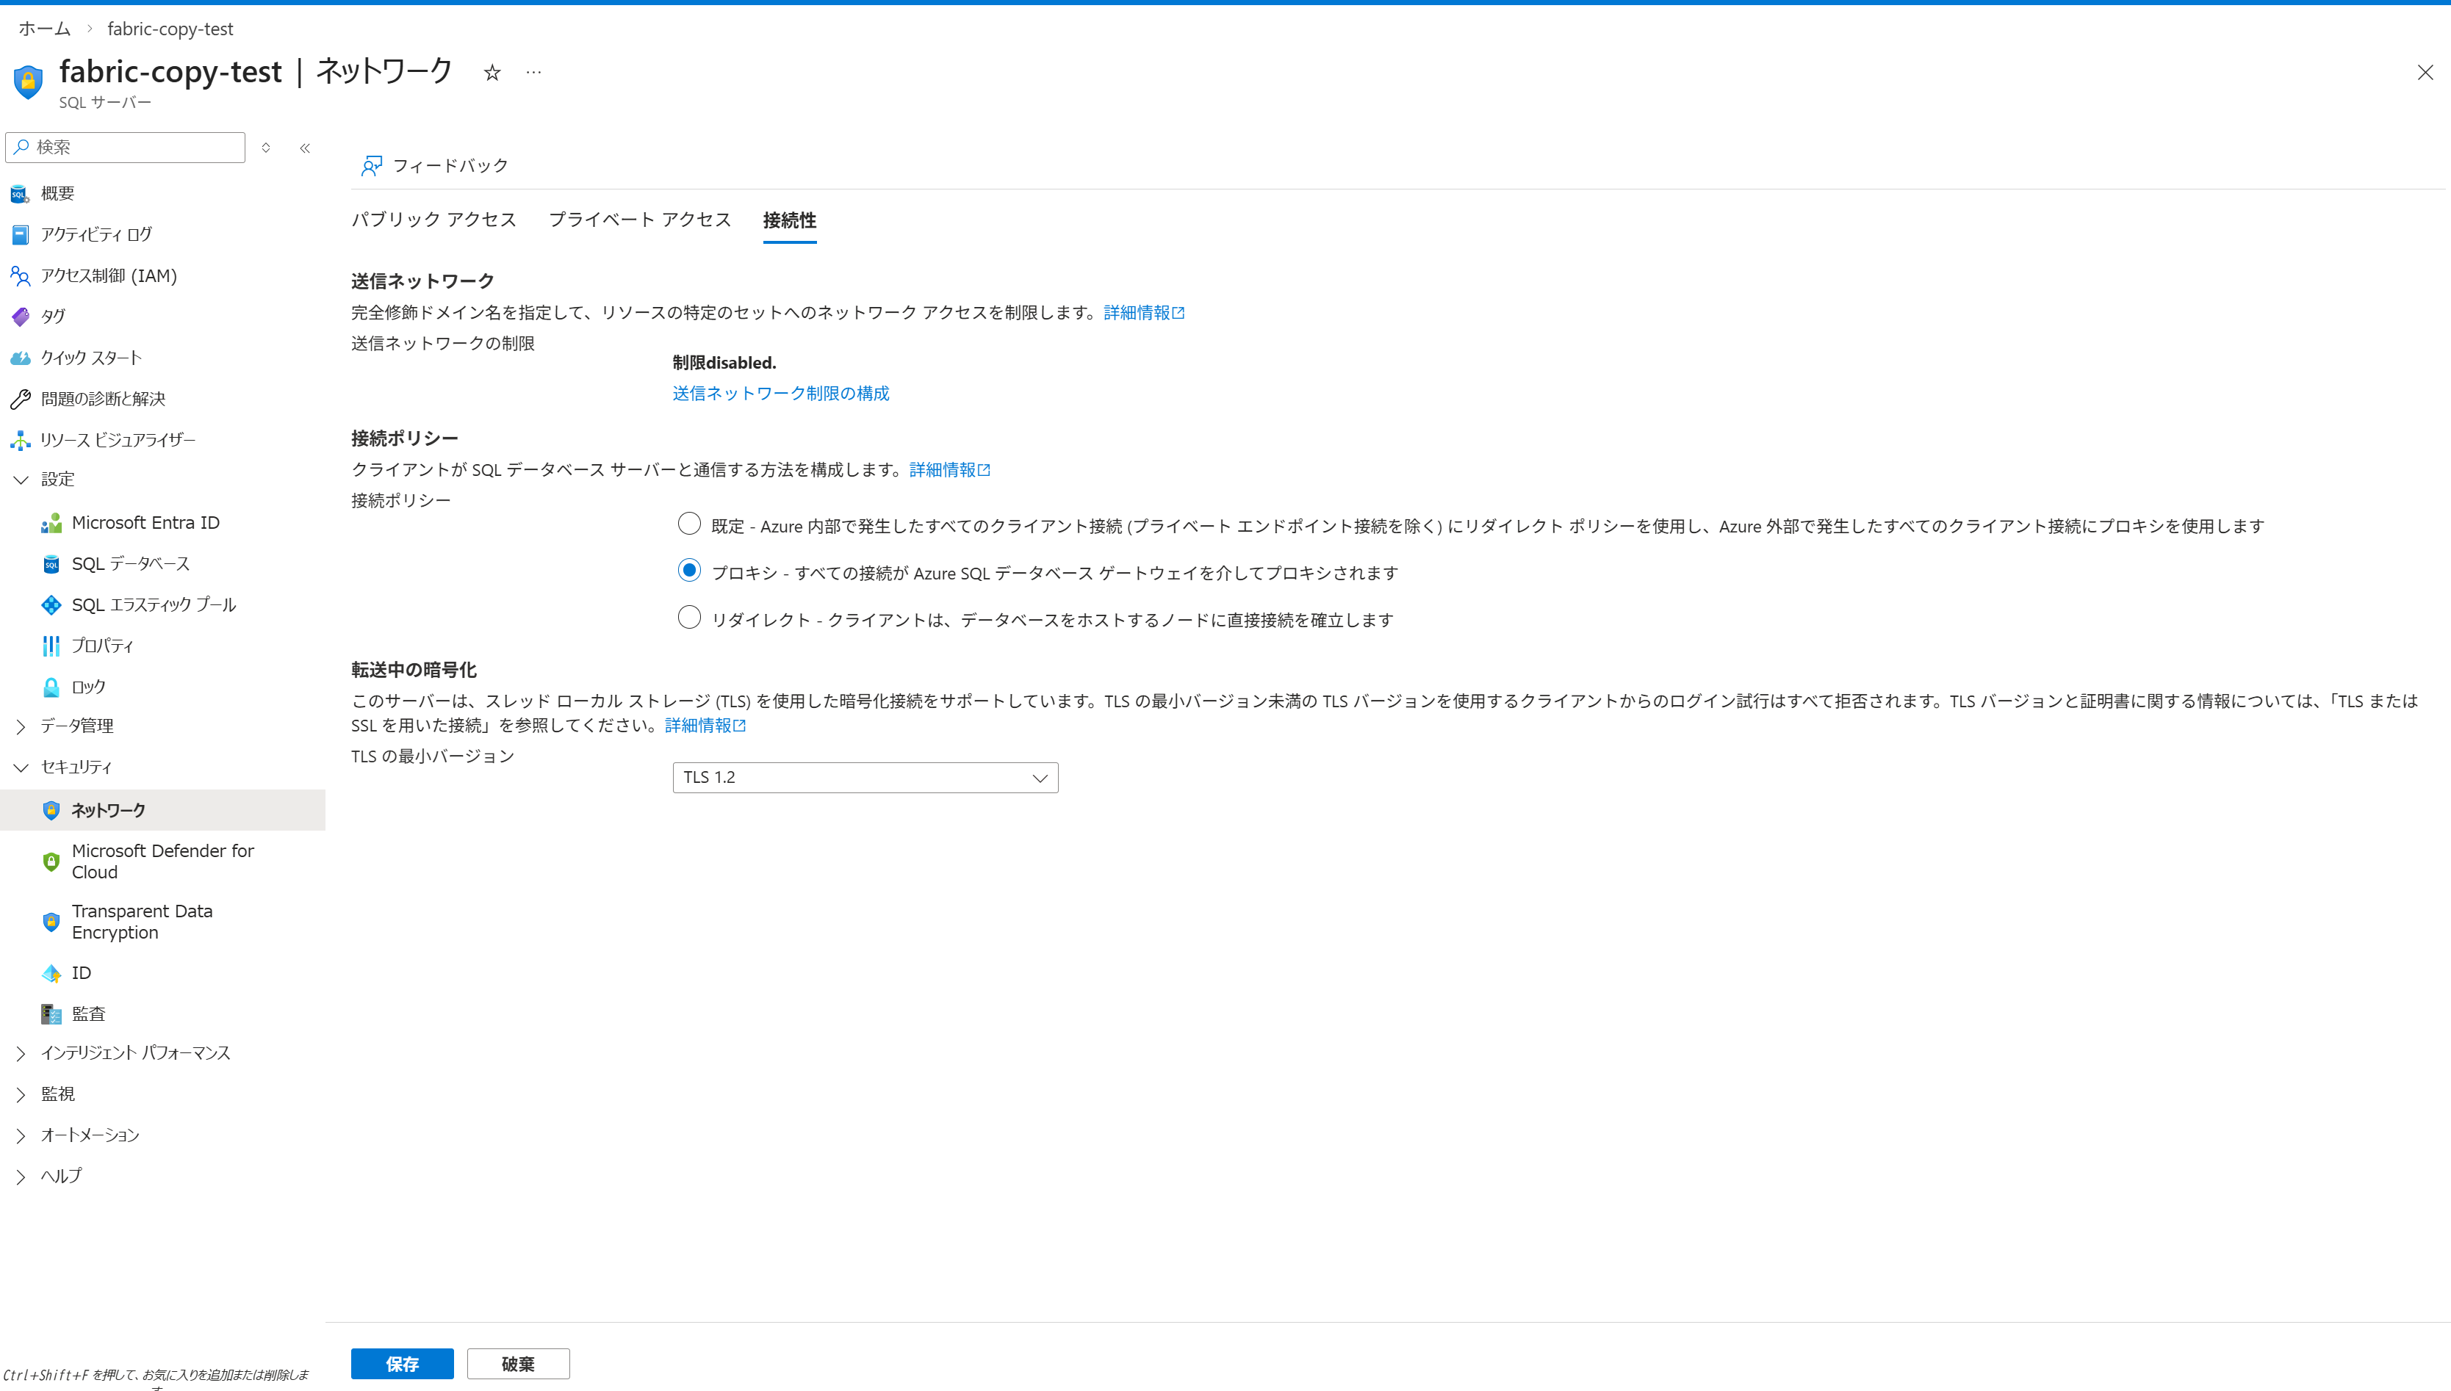Open the アクティビティ ログ page
The height and width of the screenshot is (1391, 2451).
pyautogui.click(x=95, y=234)
